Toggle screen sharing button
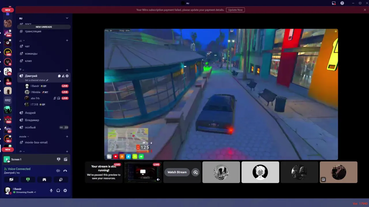369x207 pixels. (x=28, y=179)
